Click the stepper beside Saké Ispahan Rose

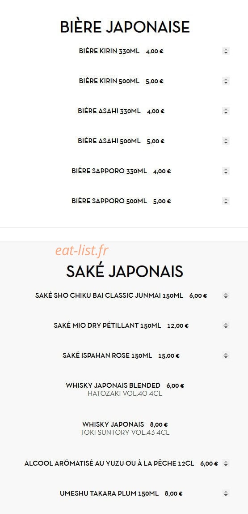point(225,356)
